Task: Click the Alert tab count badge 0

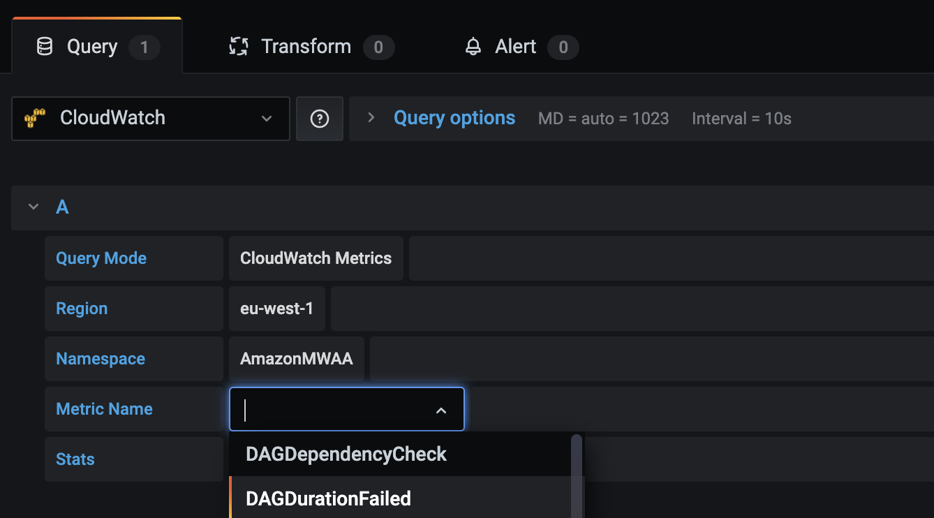Action: [x=563, y=47]
